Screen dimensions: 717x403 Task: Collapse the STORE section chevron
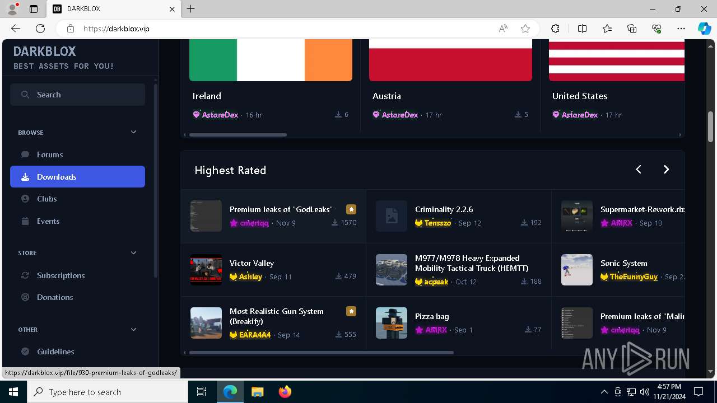pos(133,253)
